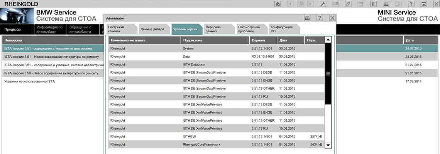This screenshot has height=154, width=440.
Task: Open administration via the wrench icon
Action: [323, 4]
